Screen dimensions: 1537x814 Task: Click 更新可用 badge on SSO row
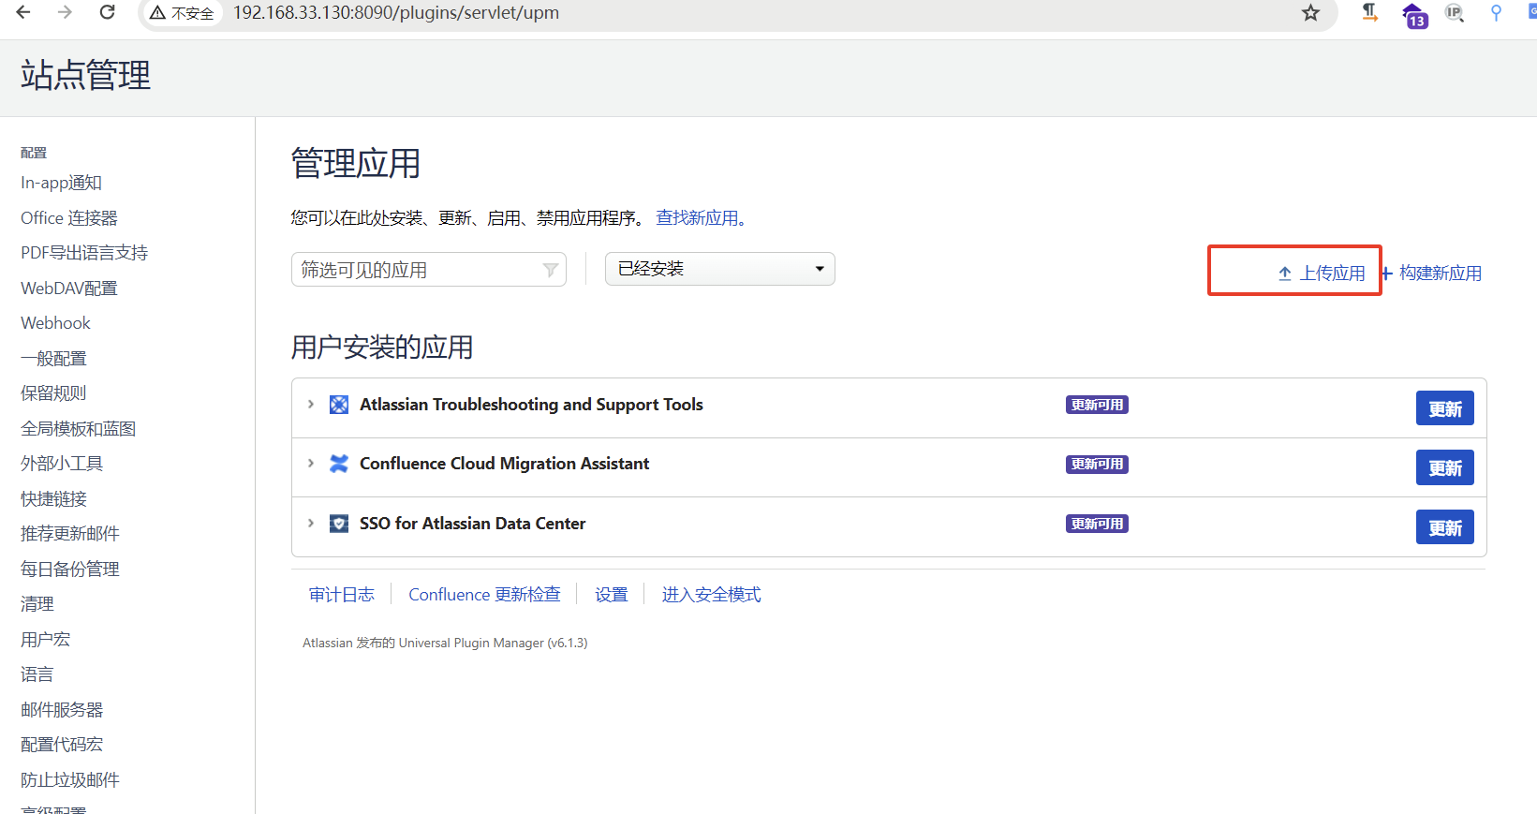1097,524
